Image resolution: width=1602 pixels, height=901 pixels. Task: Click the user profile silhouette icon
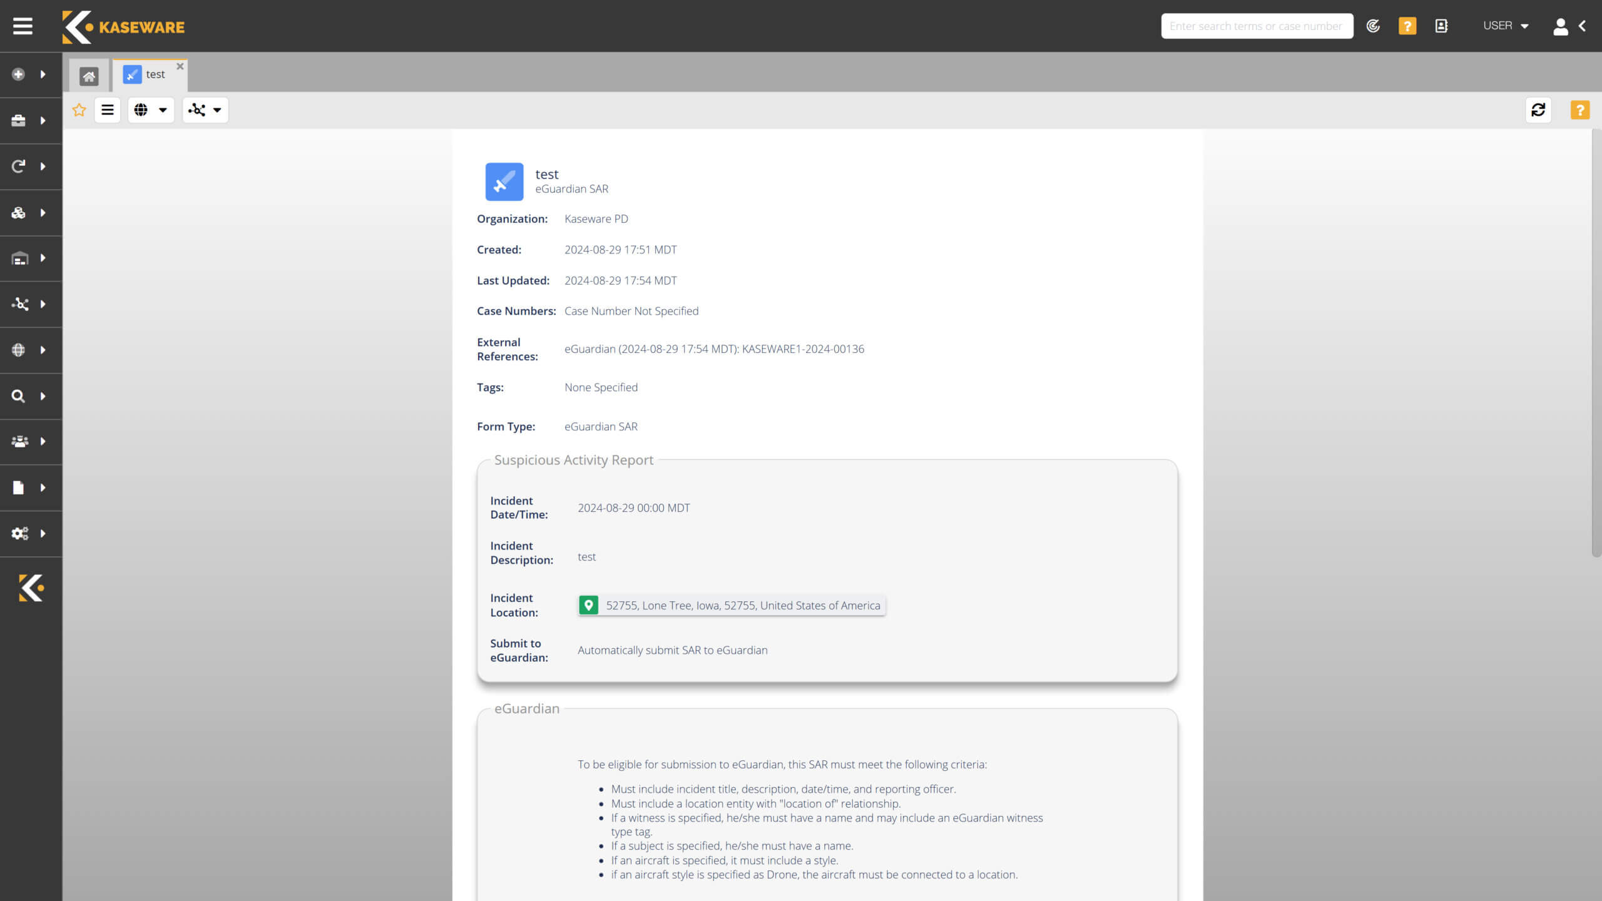pos(1561,26)
